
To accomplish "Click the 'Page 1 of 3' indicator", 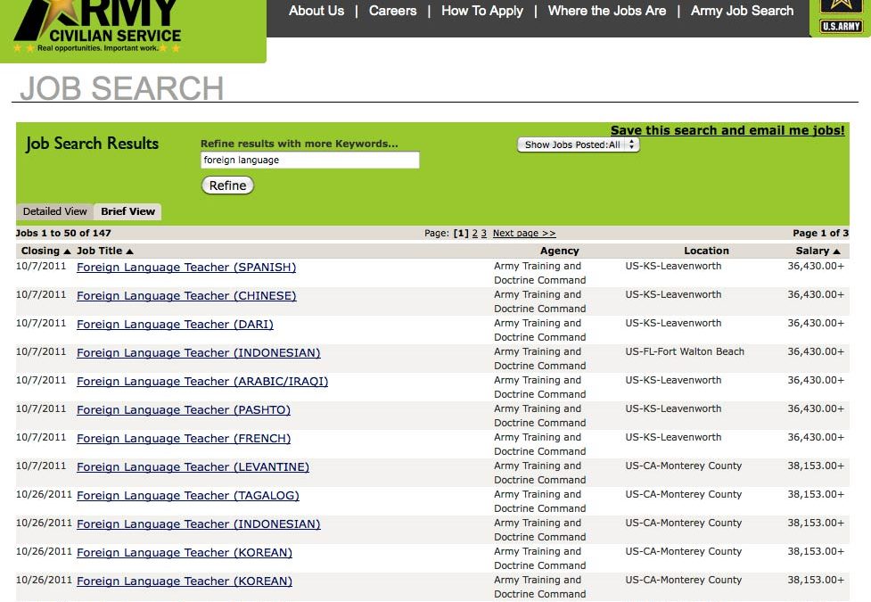I will tap(820, 233).
